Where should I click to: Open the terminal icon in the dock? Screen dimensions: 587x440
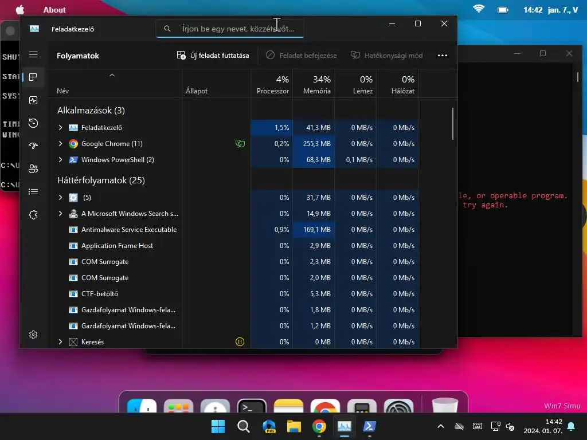(x=252, y=406)
